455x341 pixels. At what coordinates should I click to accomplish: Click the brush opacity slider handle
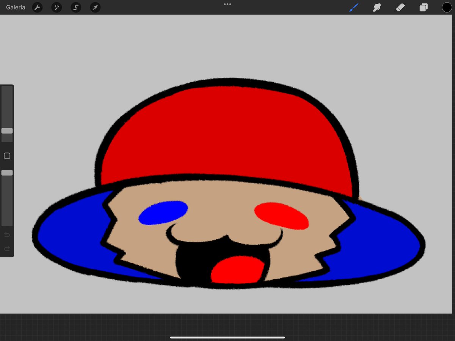[x=7, y=173]
